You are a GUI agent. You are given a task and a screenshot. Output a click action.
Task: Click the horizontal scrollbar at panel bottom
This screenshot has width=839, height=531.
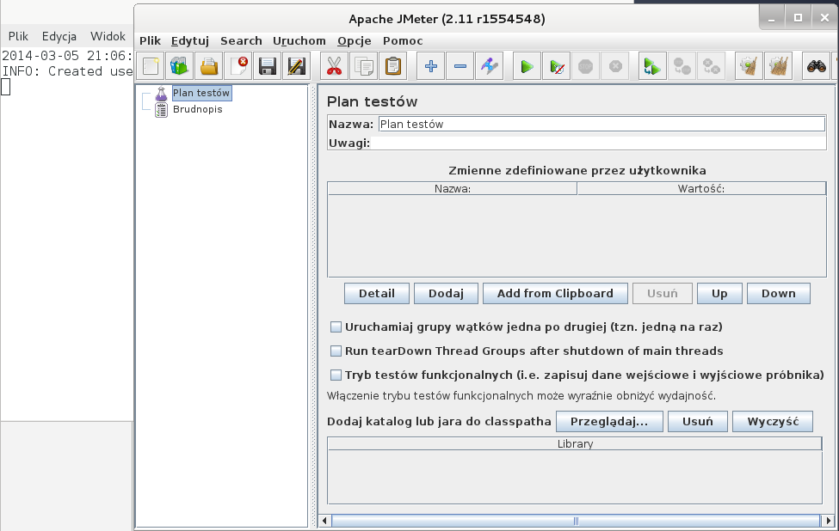(x=575, y=521)
